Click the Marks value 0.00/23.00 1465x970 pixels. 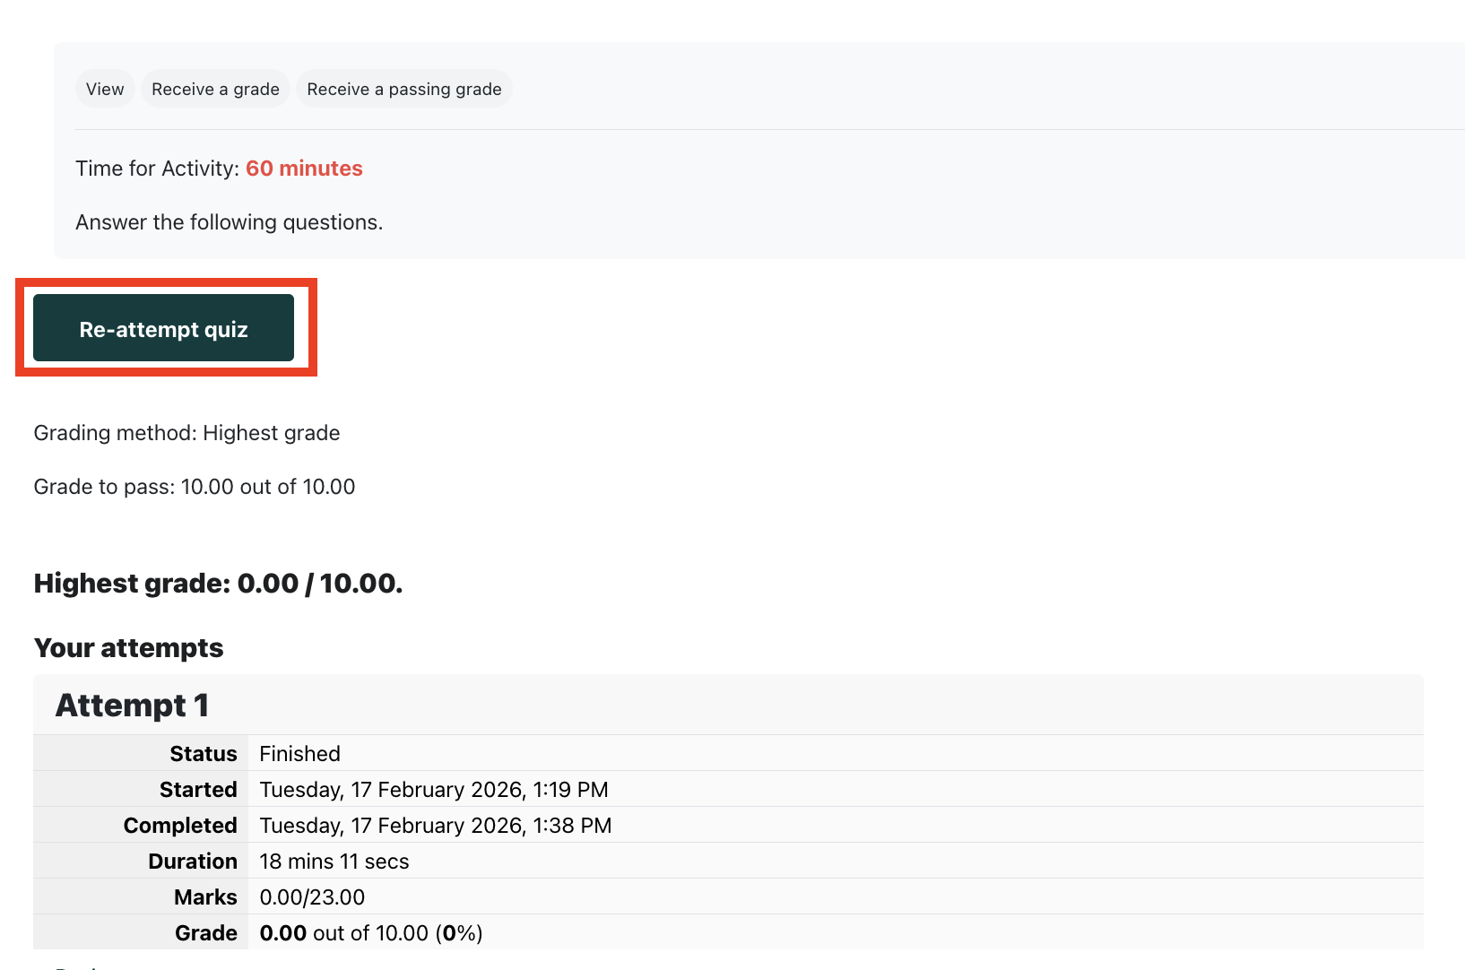pyautogui.click(x=312, y=897)
